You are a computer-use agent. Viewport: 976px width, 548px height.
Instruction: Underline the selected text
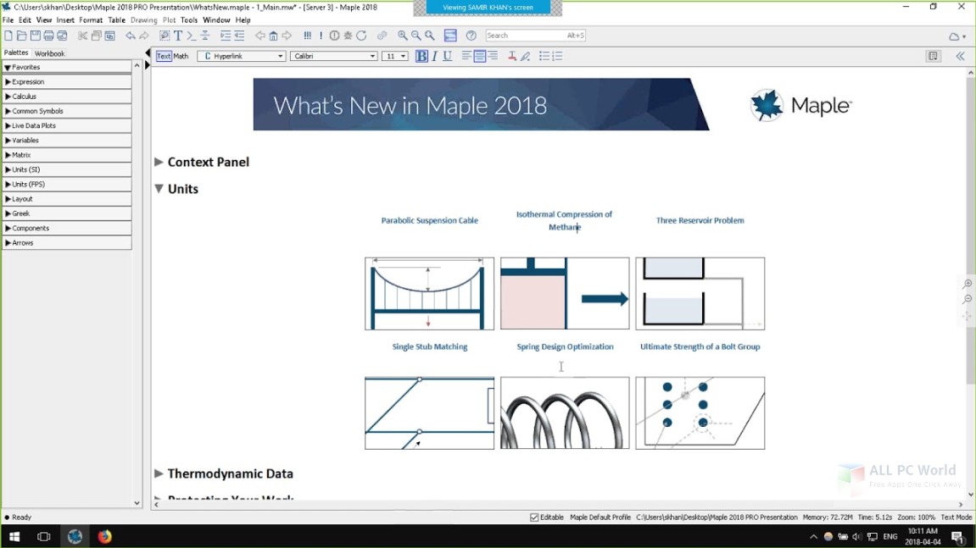(447, 56)
